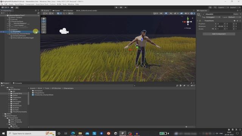Toggle the 2D view mode button in Scene
This screenshot has width=242, height=136.
tap(161, 14)
